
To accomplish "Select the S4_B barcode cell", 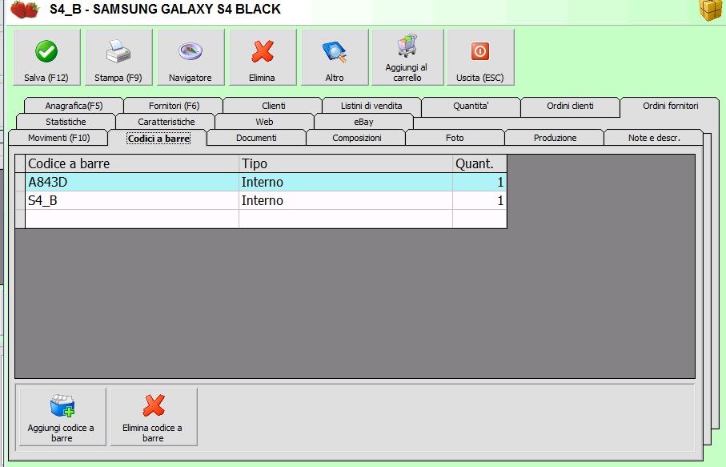I will [132, 200].
